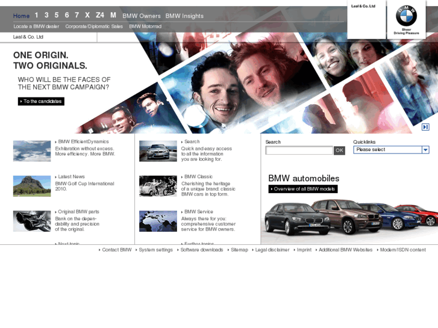Open the black-and-white BMW Classic thumbnail
438x328 pixels.
[x=158, y=186]
